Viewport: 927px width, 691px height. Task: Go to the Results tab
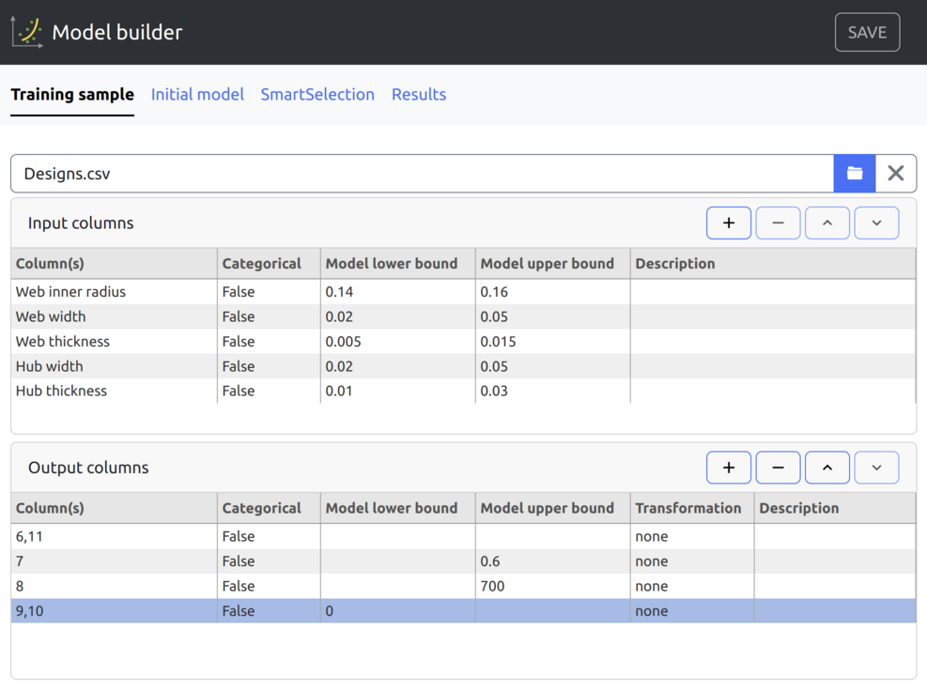pyautogui.click(x=419, y=95)
